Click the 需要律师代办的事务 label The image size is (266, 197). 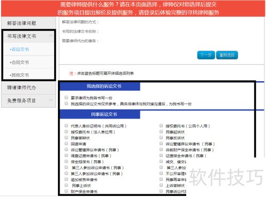click(x=80, y=41)
